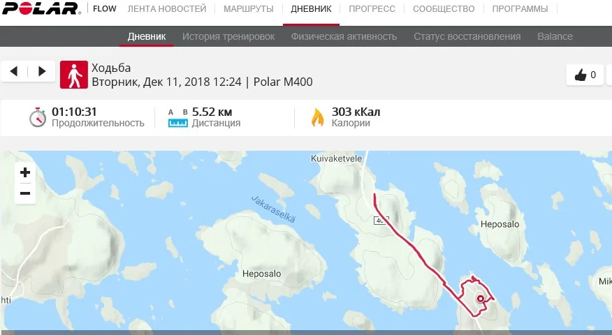
Task: Zoom in the map with plus button
Action: 25,172
